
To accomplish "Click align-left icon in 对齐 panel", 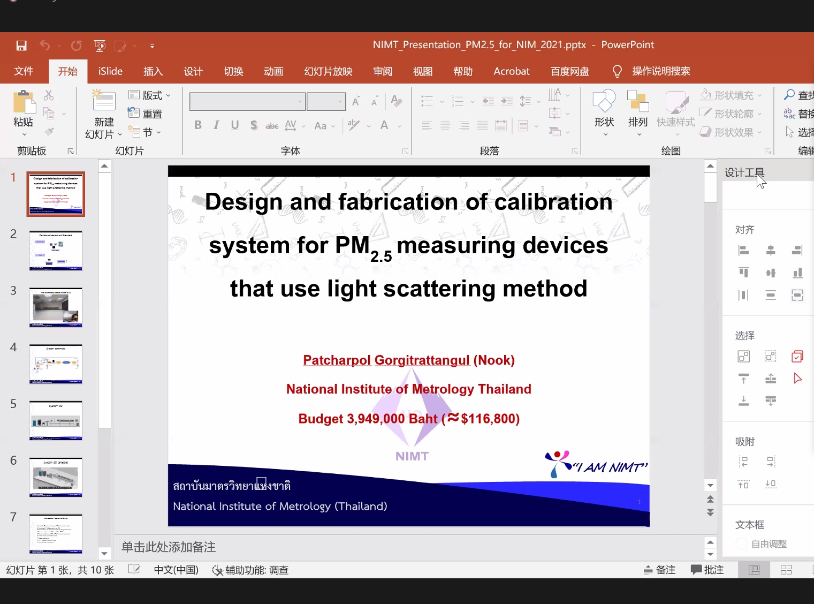I will 743,250.
